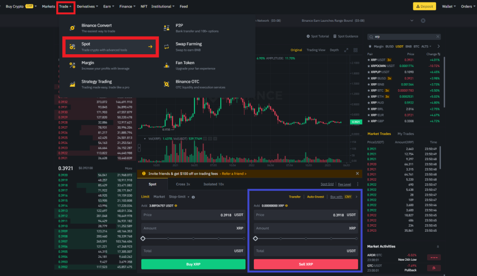The image size is (477, 276).
Task: Select Spot in the Trade menu
Action: [x=111, y=47]
